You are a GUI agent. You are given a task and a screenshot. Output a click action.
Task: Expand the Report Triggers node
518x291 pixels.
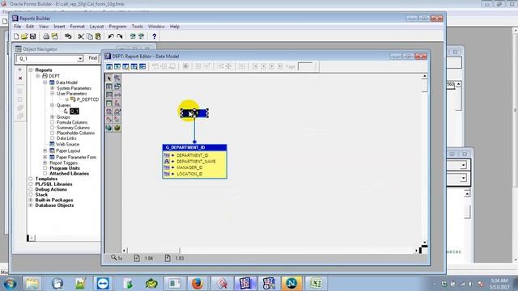pyautogui.click(x=45, y=162)
